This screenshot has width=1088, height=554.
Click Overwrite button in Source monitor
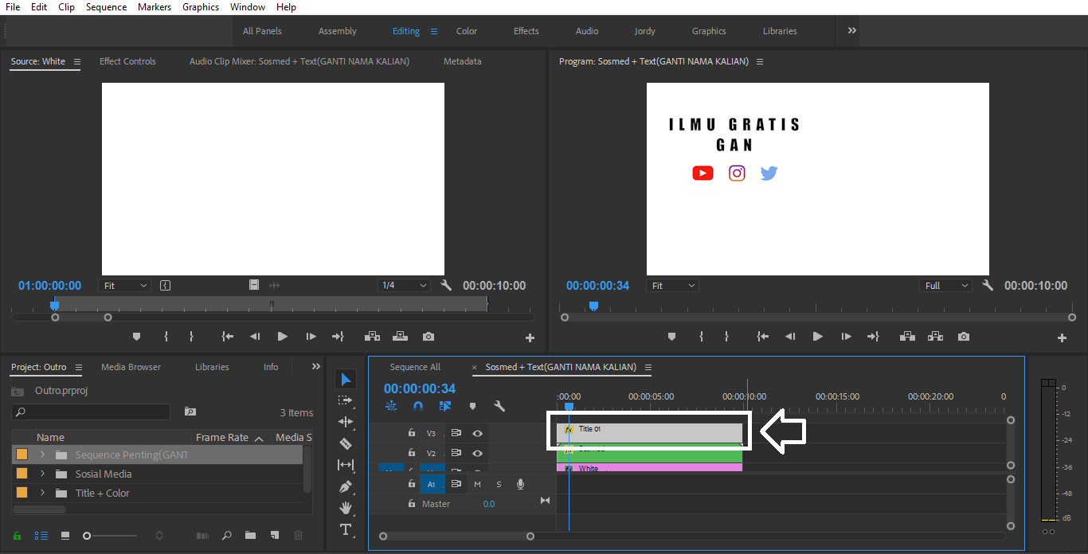point(400,337)
